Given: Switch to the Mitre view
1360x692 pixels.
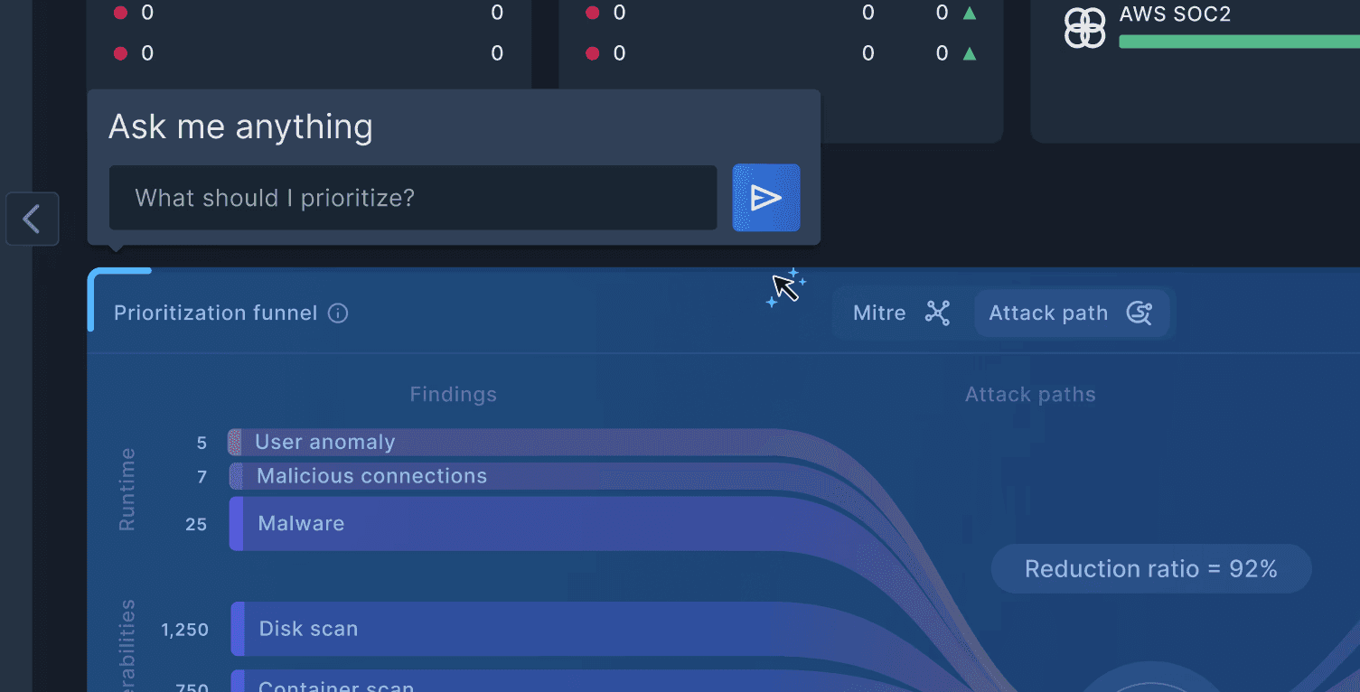Looking at the screenshot, I should [879, 313].
